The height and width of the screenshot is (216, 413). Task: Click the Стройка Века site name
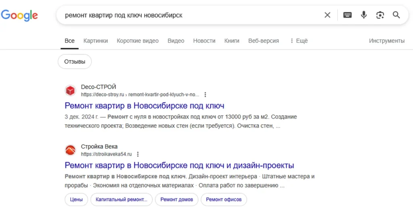pos(99,146)
